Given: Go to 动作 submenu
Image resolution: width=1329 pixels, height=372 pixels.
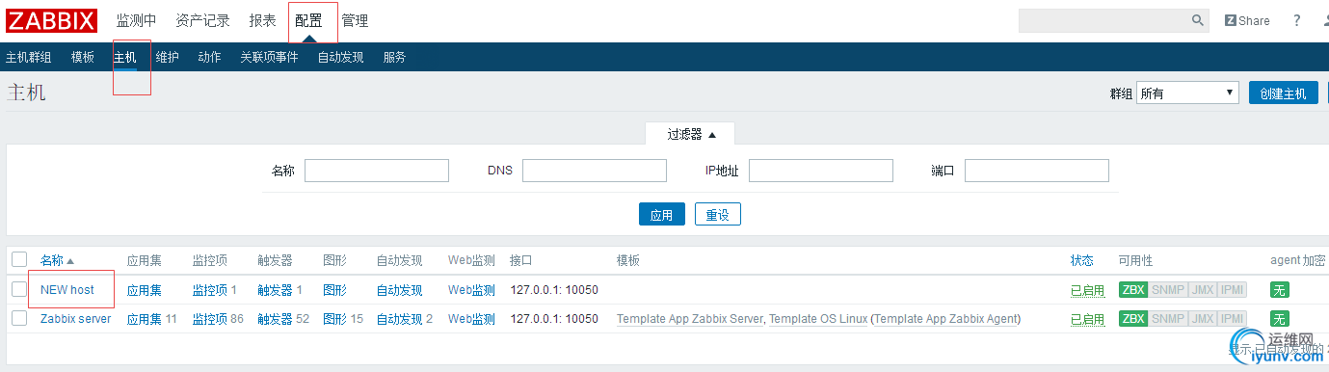Looking at the screenshot, I should click(x=210, y=57).
